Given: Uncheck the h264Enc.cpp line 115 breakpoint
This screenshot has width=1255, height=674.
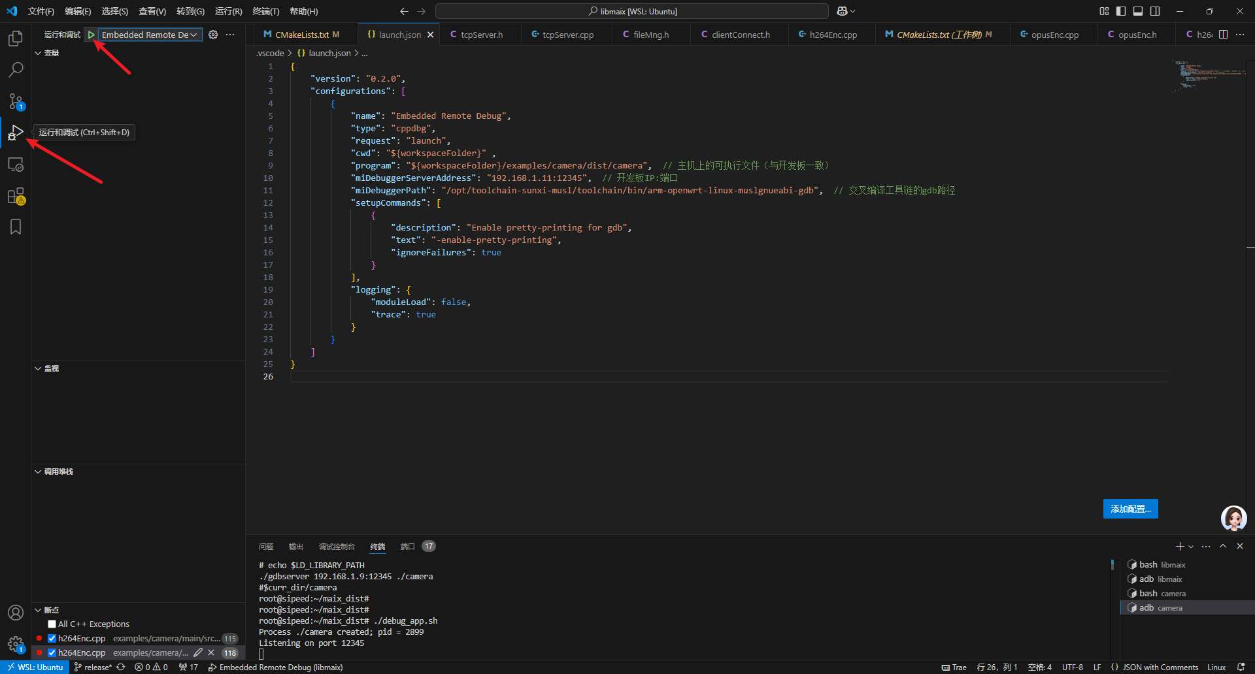Looking at the screenshot, I should click(x=52, y=639).
